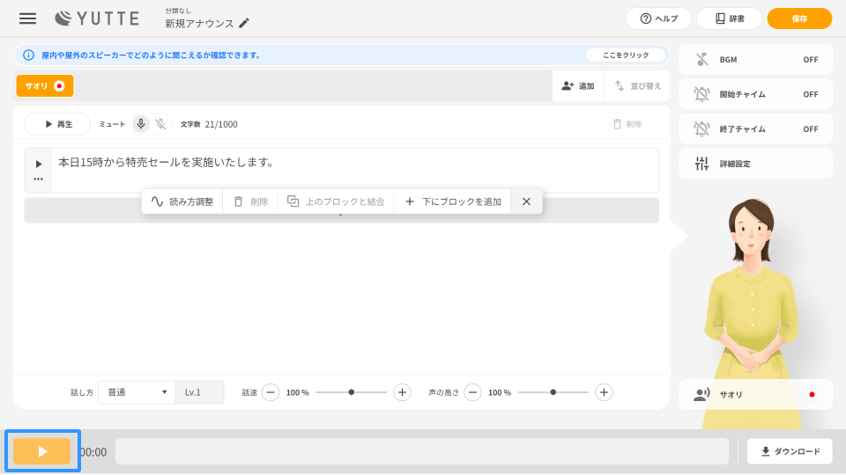Decrease speech speed with minus button
This screenshot has height=475, width=846.
tap(271, 392)
